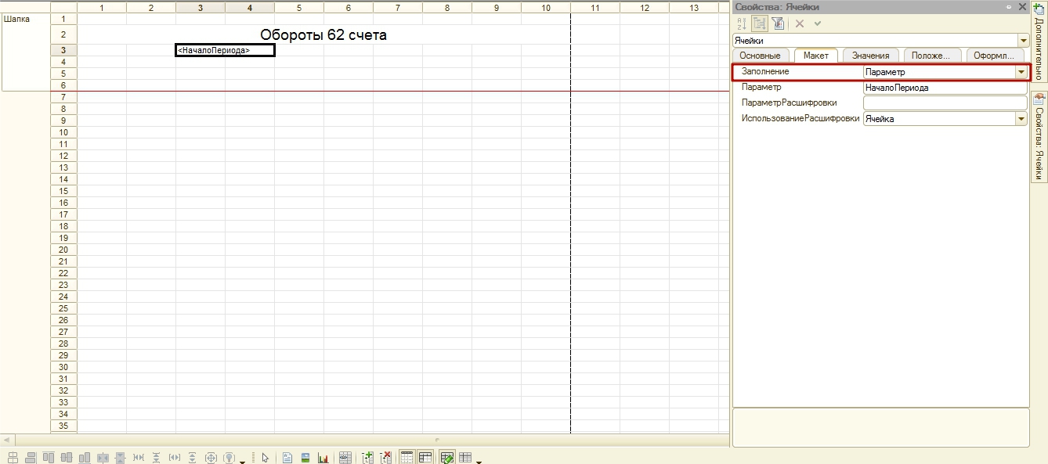The width and height of the screenshot is (1048, 464).
Task: Select the arrow pointer selection tool
Action: (266, 458)
